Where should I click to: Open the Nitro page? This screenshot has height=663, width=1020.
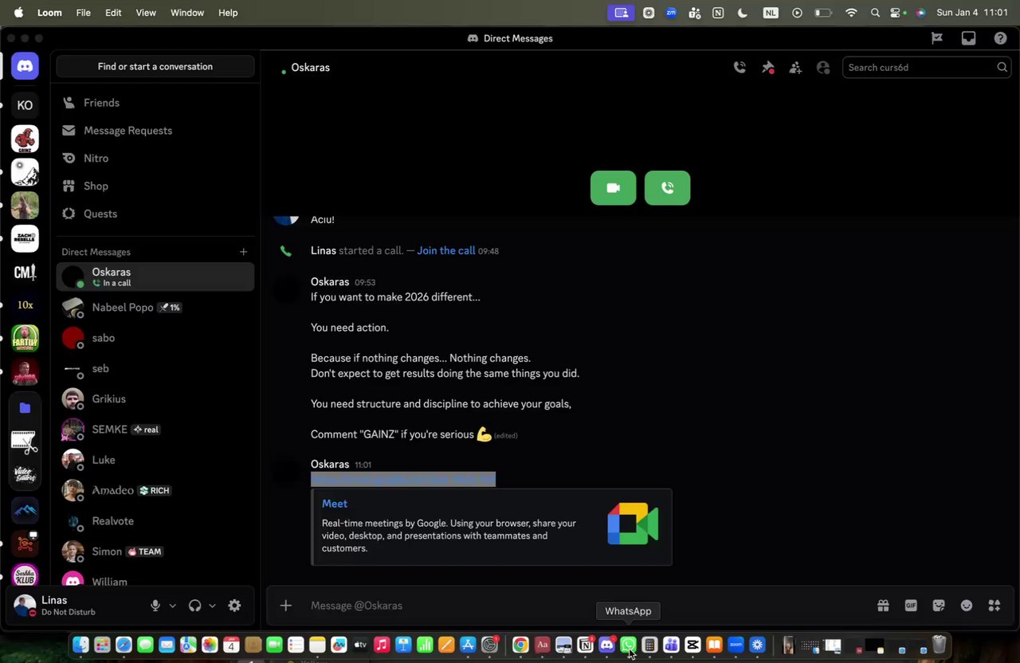click(x=155, y=159)
